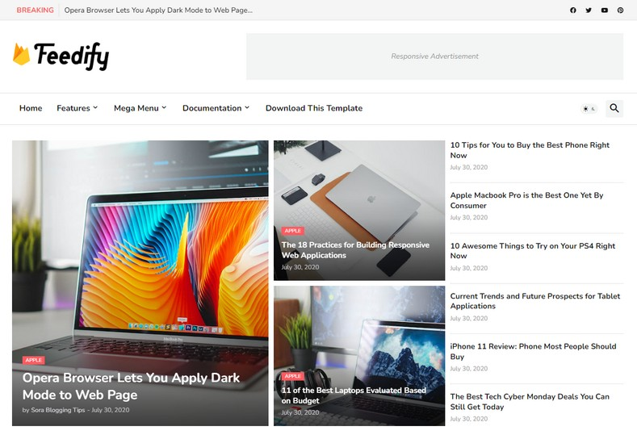The height and width of the screenshot is (435, 637).
Task: Click July 30, 2020 on Opera Browser article
Action: (111, 410)
